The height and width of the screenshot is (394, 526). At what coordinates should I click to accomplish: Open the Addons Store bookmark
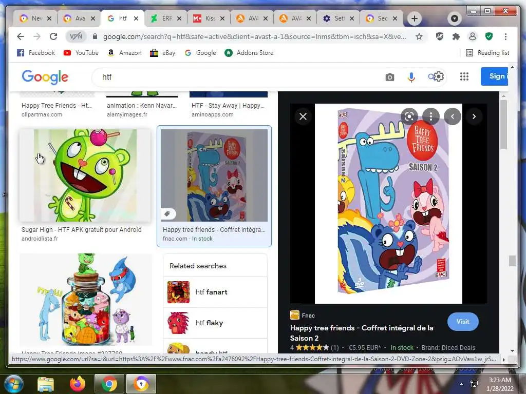[x=249, y=53]
